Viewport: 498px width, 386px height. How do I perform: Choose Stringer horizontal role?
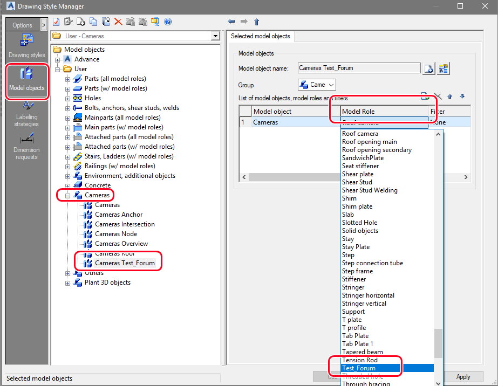pos(387,295)
